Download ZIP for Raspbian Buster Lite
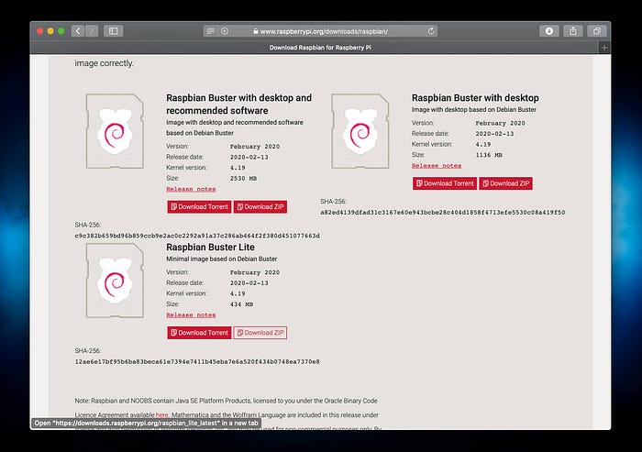Image resolution: width=642 pixels, height=452 pixels. coord(260,333)
